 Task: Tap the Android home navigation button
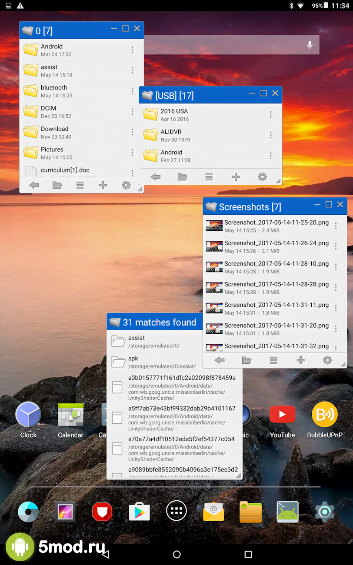coord(176,554)
